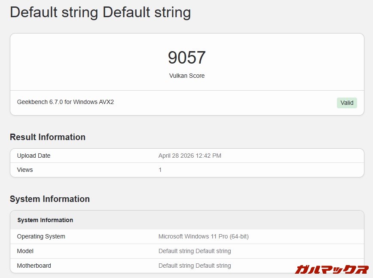Click the Motherboard row label

pyautogui.click(x=34, y=266)
